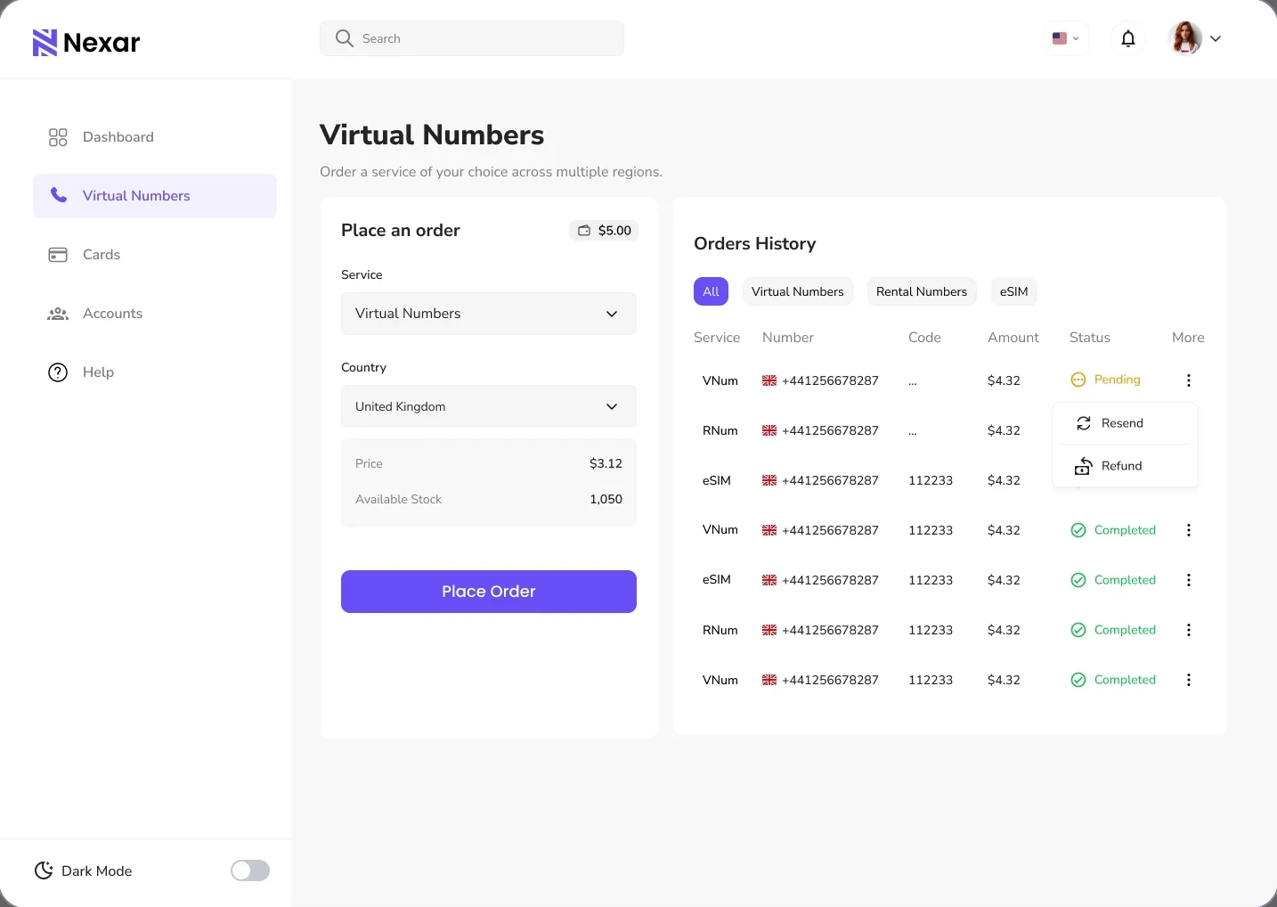Open More menu for first Completed VNum row

(x=1189, y=530)
